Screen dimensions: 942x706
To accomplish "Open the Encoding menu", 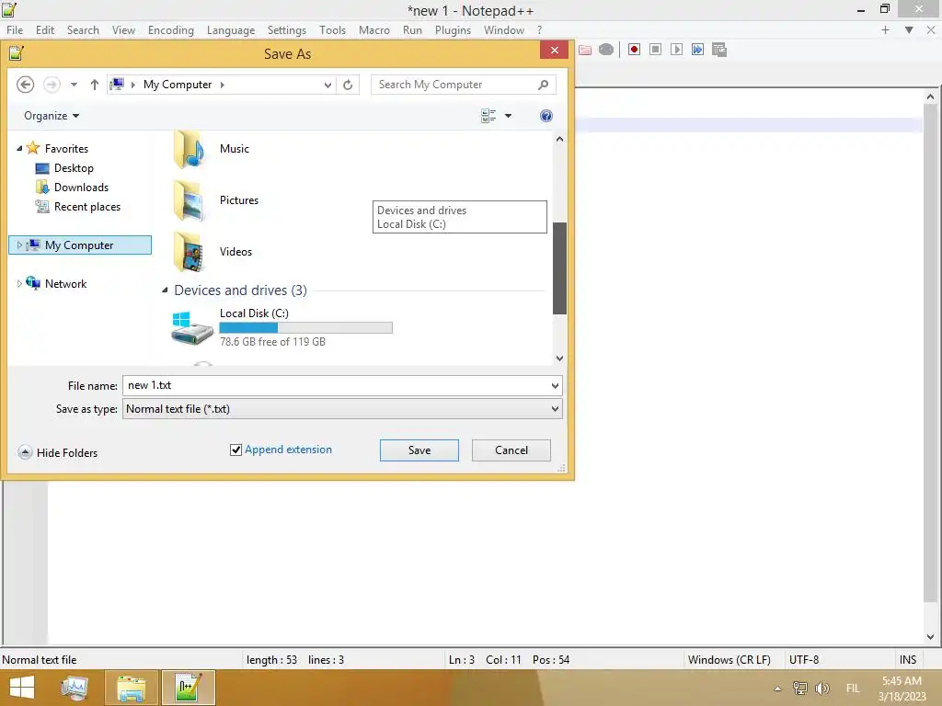I will [170, 30].
